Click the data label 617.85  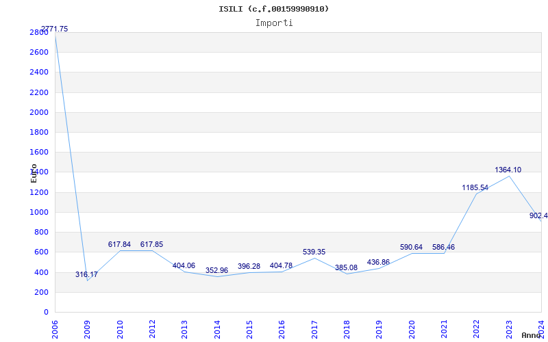(151, 245)
